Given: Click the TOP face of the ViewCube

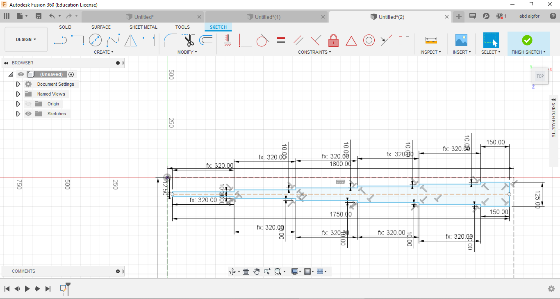Looking at the screenshot, I should (540, 76).
